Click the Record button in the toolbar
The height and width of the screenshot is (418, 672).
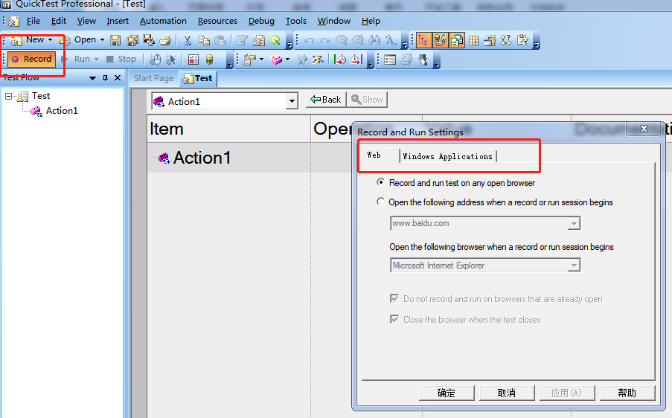(32, 59)
